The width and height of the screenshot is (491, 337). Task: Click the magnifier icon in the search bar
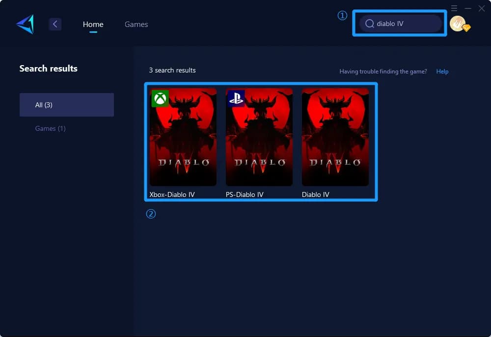pos(370,23)
